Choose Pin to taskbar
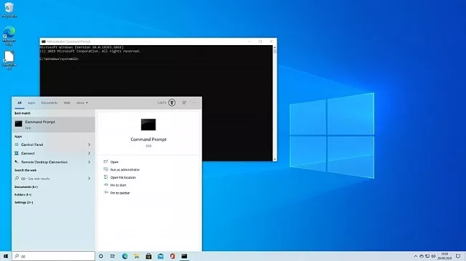466x261 pixels. tap(120, 193)
